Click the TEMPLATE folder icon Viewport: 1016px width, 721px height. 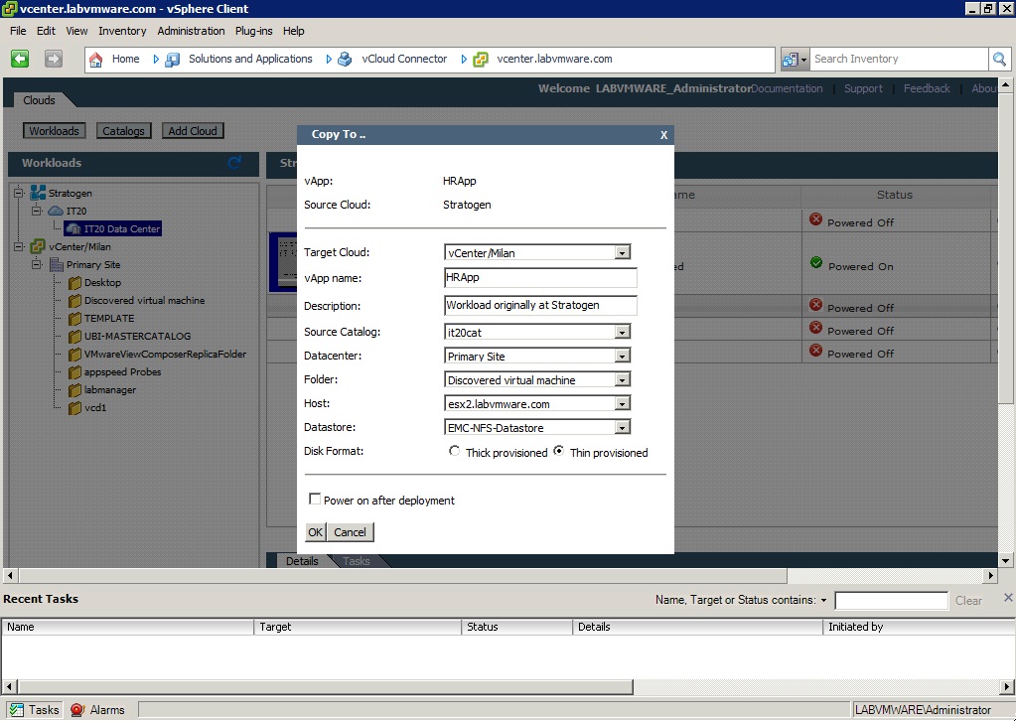click(74, 318)
